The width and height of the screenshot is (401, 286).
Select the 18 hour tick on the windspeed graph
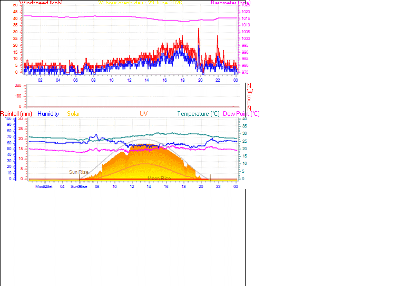coord(182,80)
